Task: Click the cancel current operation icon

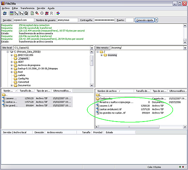Action: 42,13
